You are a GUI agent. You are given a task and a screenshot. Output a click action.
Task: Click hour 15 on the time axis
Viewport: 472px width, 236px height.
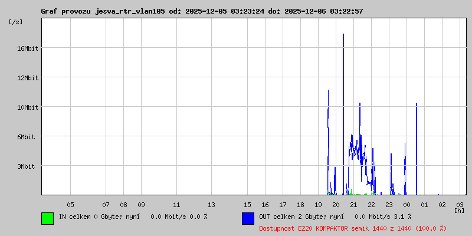pos(247,204)
